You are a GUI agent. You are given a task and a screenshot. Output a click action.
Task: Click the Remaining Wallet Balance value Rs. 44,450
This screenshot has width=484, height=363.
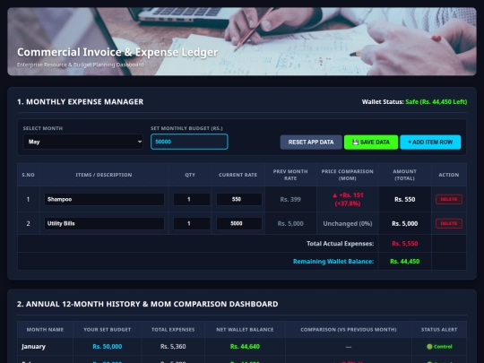(404, 262)
